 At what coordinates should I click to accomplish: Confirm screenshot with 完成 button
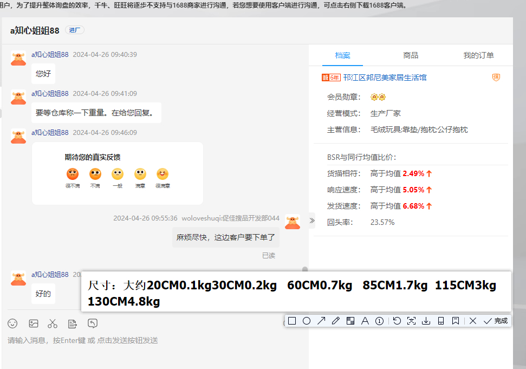click(496, 321)
